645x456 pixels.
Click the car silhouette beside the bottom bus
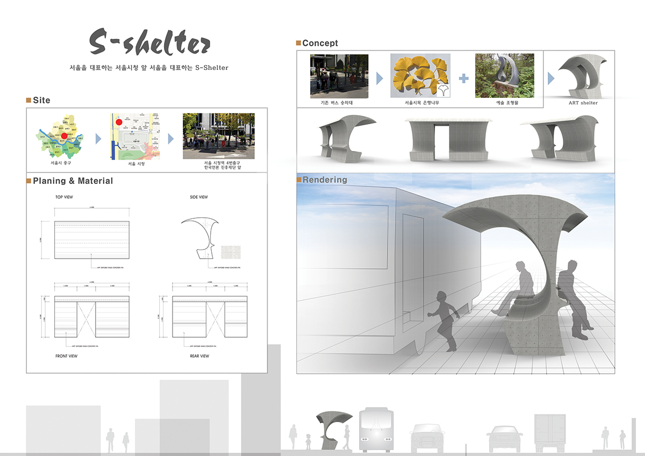click(428, 438)
